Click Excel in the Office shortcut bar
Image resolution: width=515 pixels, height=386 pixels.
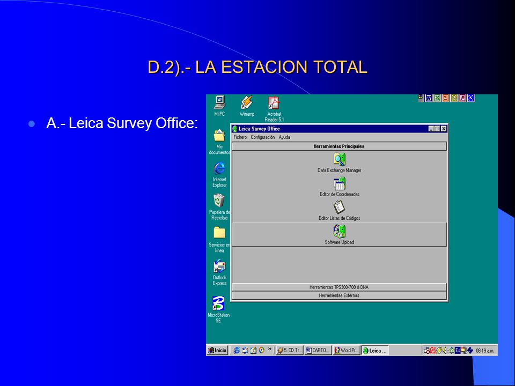(x=437, y=98)
